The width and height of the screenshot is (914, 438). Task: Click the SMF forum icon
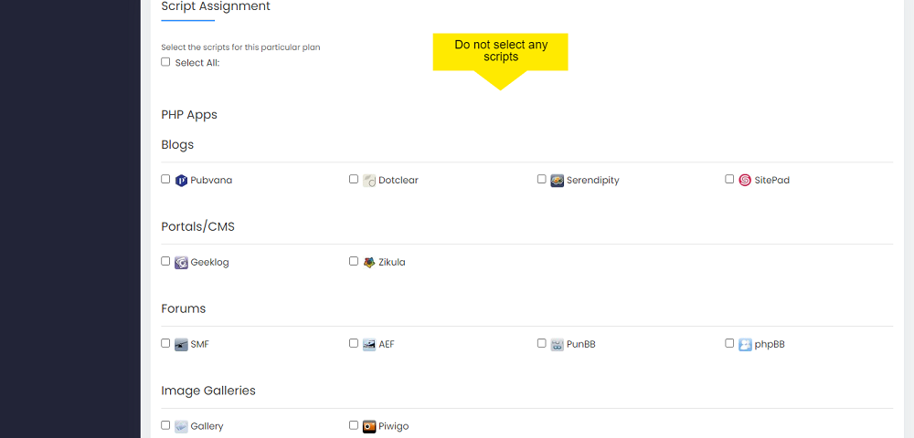pos(181,344)
